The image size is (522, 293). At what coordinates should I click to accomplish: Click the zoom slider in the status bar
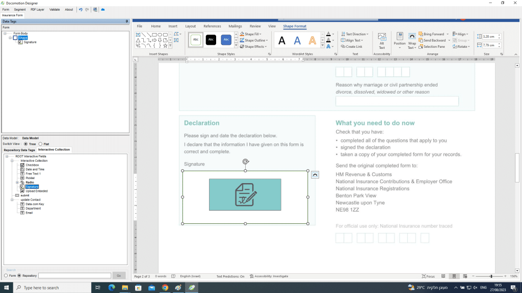[x=491, y=276]
